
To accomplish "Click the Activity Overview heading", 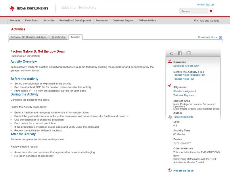I will click(x=24, y=62).
